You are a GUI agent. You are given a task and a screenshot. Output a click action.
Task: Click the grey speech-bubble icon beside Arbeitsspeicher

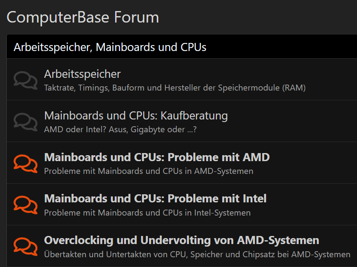pos(25,80)
